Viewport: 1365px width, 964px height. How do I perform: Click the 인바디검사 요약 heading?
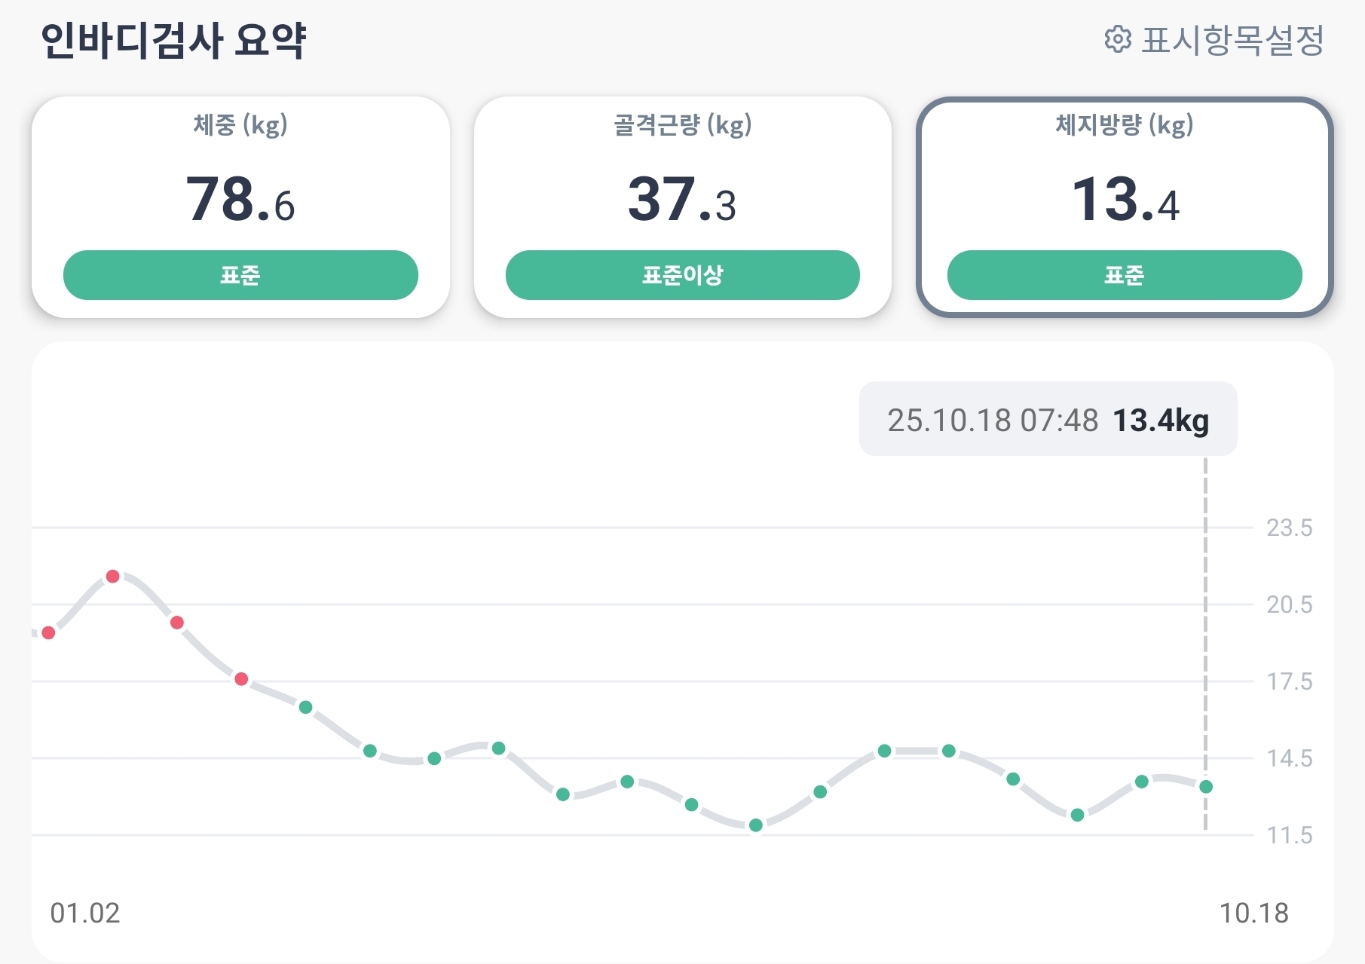(x=173, y=40)
